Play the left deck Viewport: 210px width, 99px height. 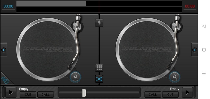(x=11, y=92)
